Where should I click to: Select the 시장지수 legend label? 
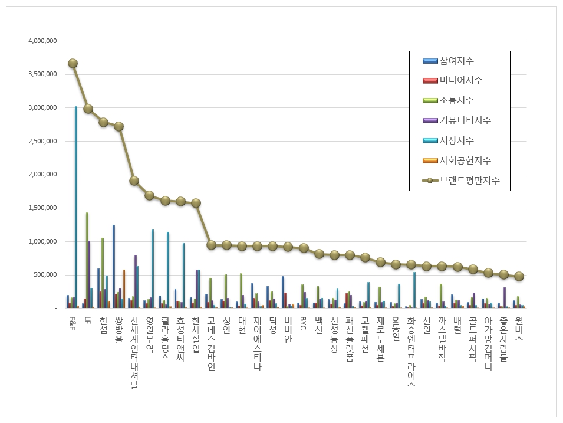[457, 140]
